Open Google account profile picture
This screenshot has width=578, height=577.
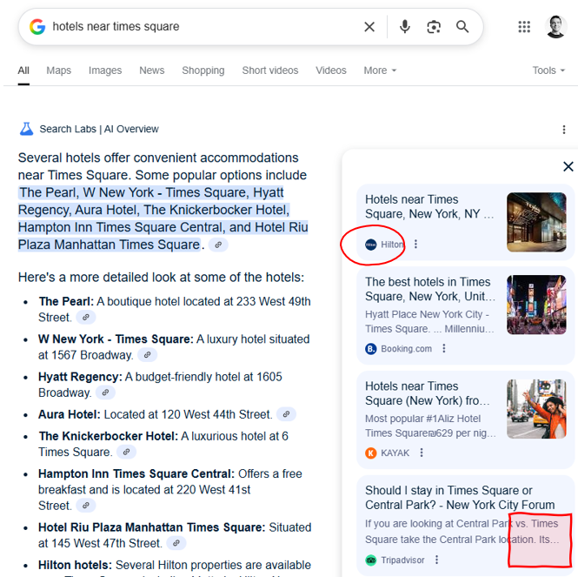click(x=556, y=27)
